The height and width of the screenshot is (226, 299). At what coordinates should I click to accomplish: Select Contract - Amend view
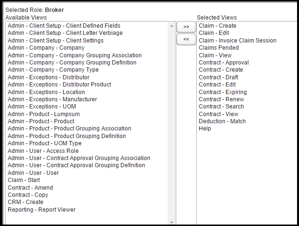(30, 188)
